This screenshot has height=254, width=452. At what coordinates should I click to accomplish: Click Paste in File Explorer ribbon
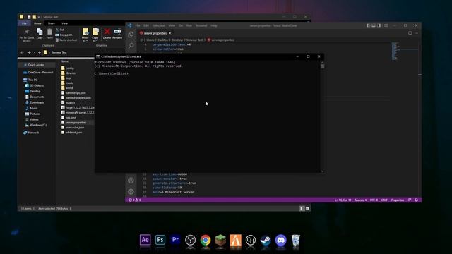pos(49,34)
